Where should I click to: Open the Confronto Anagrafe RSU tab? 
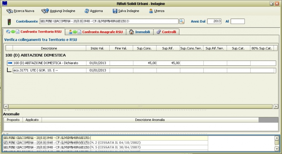[102, 32]
